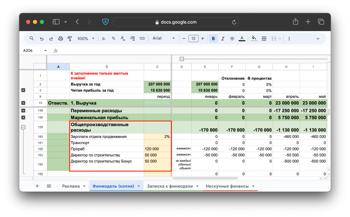The width and height of the screenshot is (350, 217).
Task: Redo the last undone action
Action: click(51, 39)
